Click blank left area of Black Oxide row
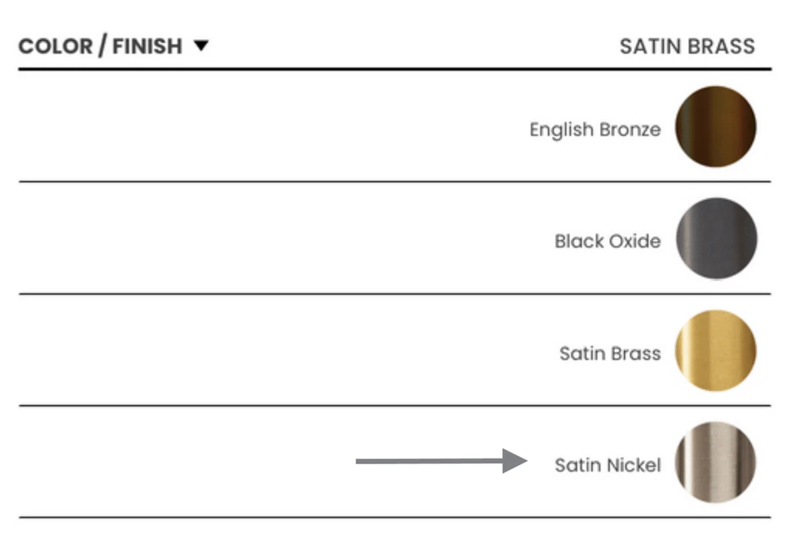 click(209, 238)
